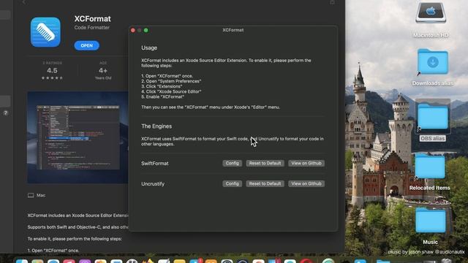Close the XCFormat window with red button
The height and width of the screenshot is (263, 468).
(x=133, y=30)
